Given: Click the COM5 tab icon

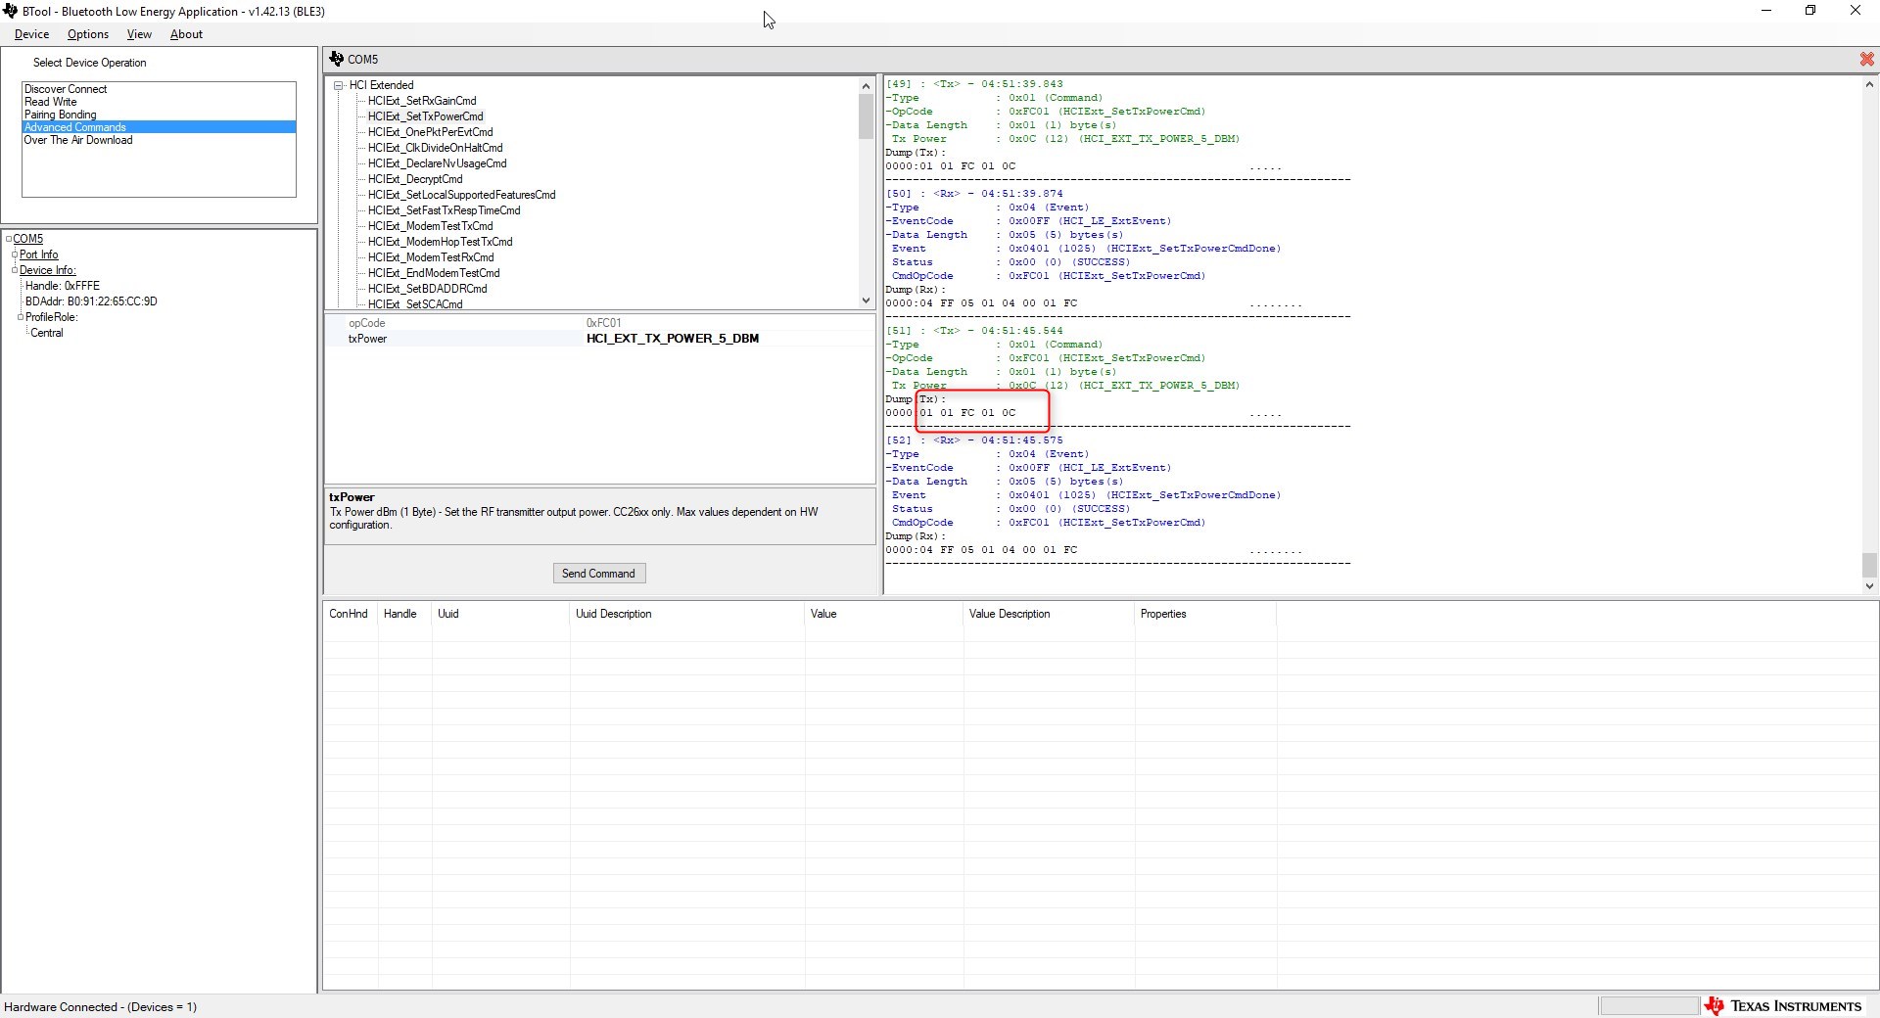Looking at the screenshot, I should click(x=337, y=59).
